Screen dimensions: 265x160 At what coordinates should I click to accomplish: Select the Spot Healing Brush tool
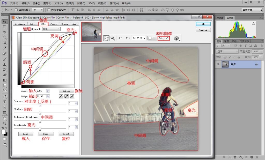5,54
